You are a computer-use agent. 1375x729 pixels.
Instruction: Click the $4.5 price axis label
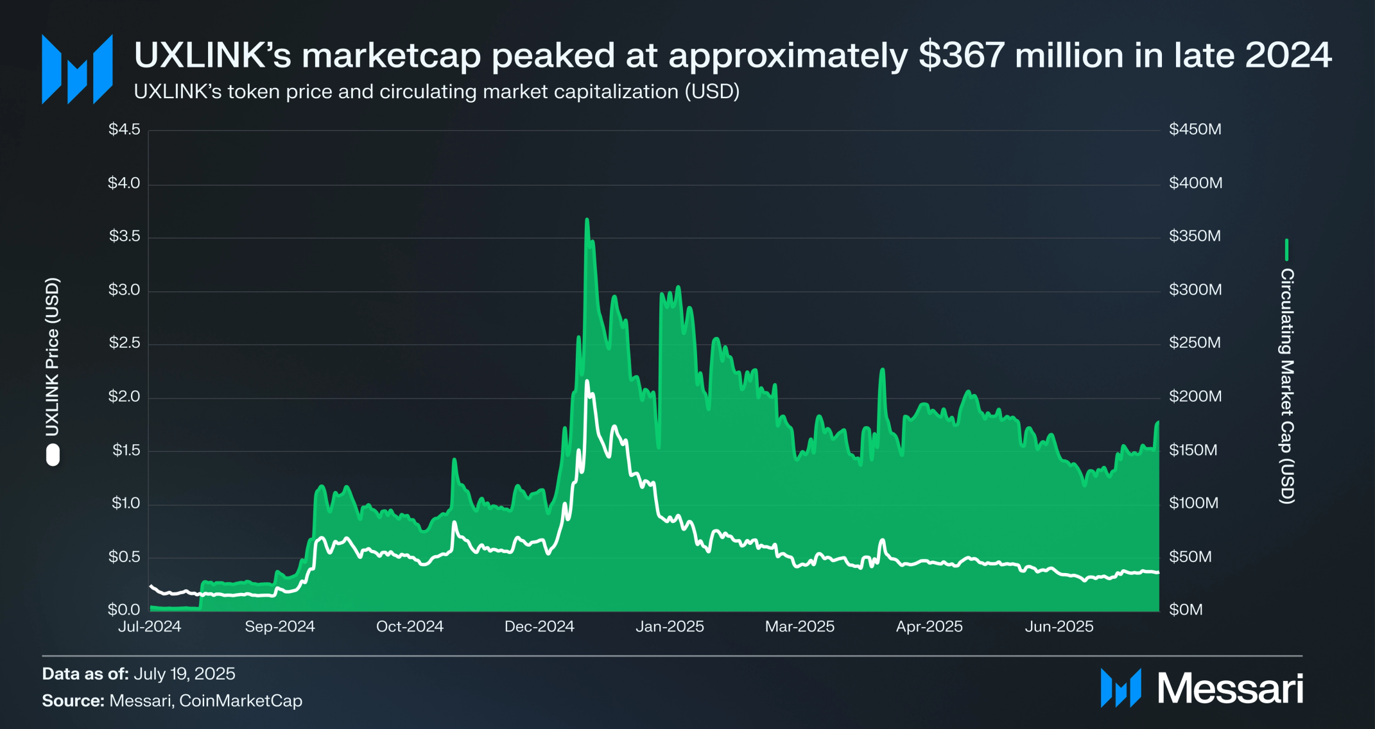(125, 130)
